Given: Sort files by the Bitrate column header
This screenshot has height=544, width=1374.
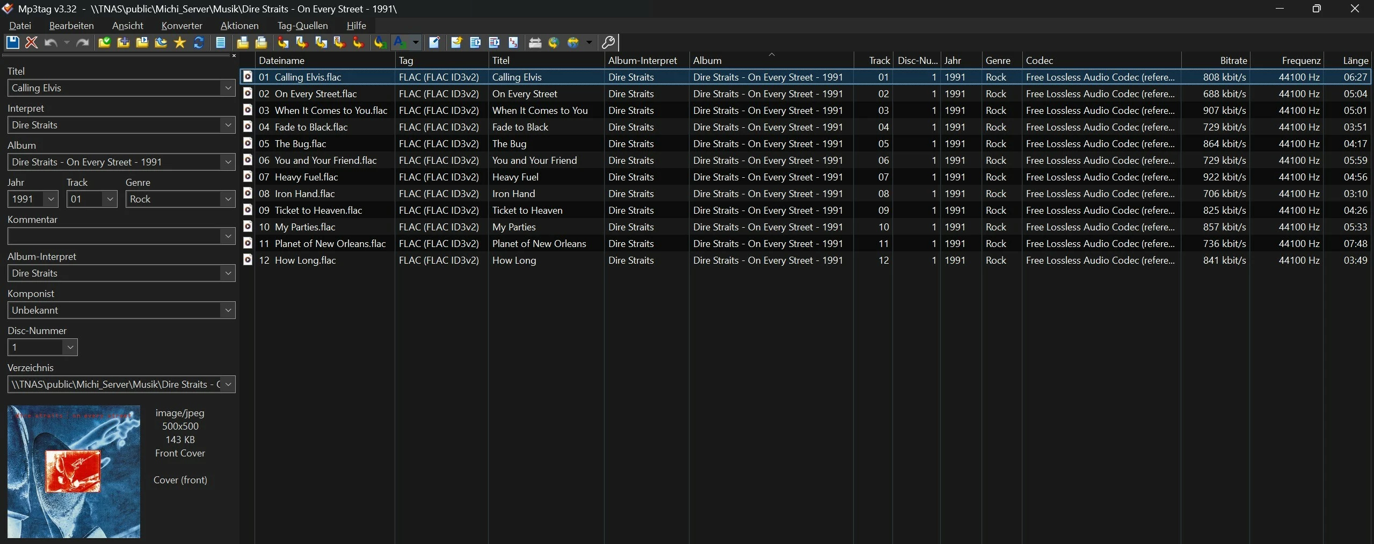Looking at the screenshot, I should tap(1233, 61).
